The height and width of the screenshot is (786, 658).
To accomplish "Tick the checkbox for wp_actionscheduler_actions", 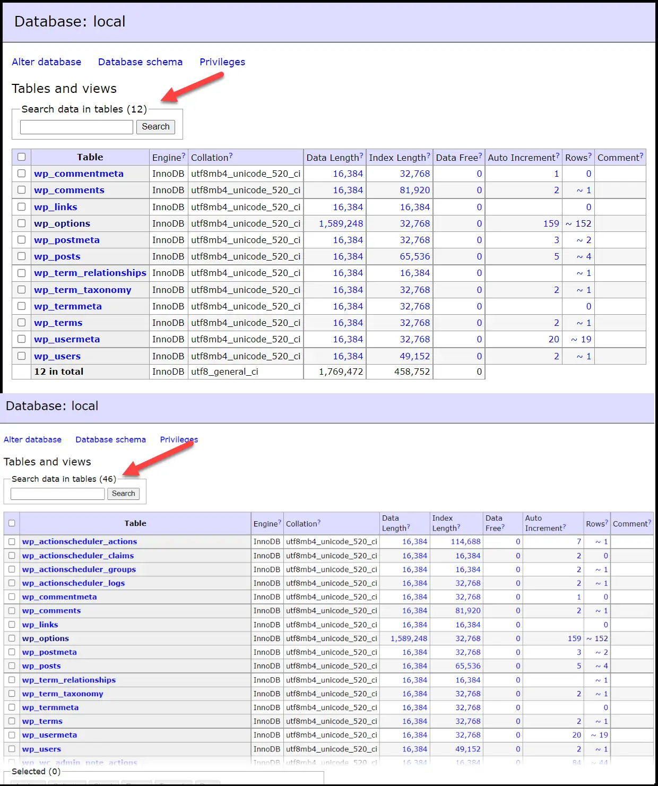I will (x=12, y=541).
